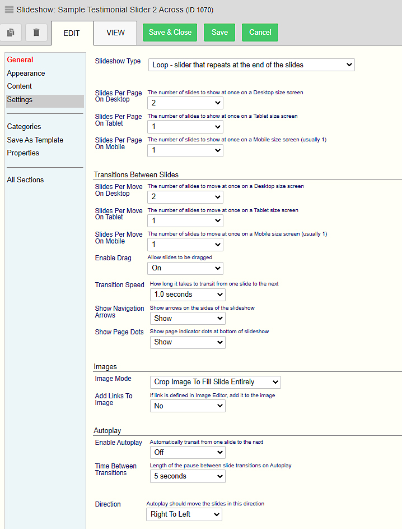This screenshot has height=529, width=402.
Task: Open Show Navigation Arrows dropdown
Action: 188,318
